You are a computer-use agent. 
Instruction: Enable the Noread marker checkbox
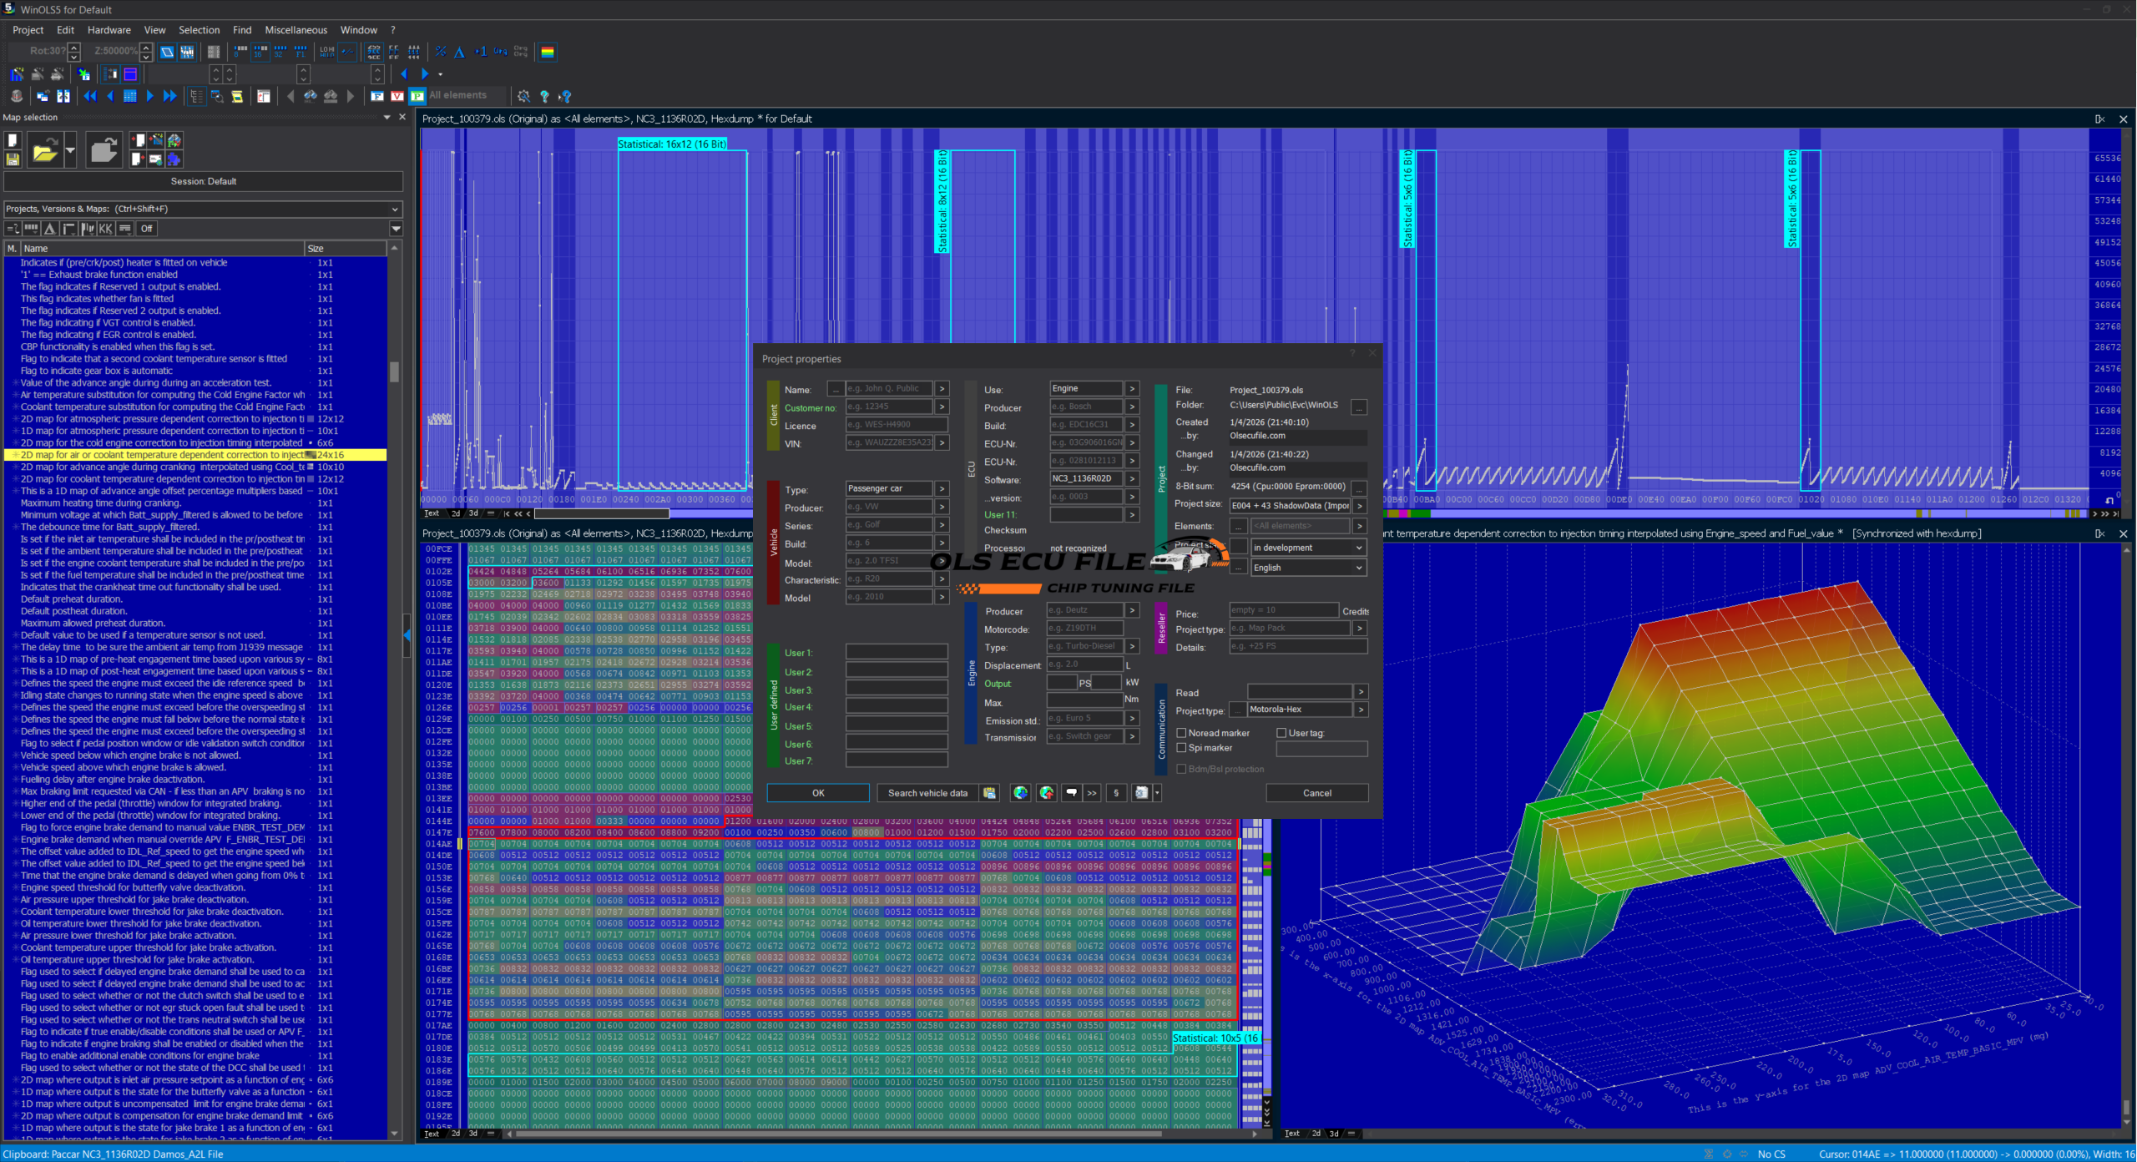(1181, 733)
